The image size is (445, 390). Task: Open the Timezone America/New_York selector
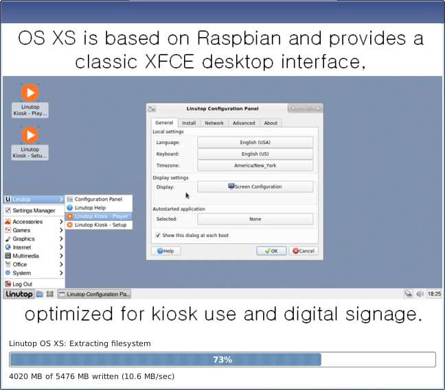tap(255, 165)
